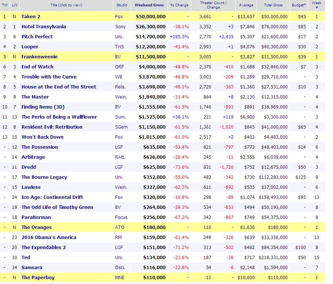
Task: Select the $26,300,000 weekend gross value
Action: coord(151,26)
